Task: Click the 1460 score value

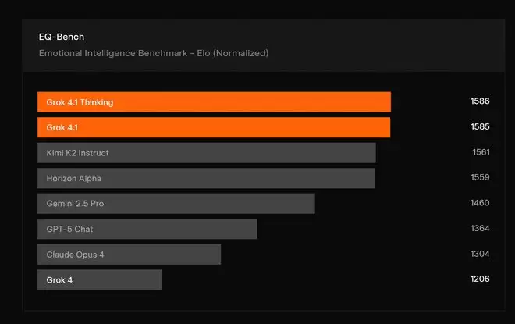Action: pyautogui.click(x=480, y=203)
